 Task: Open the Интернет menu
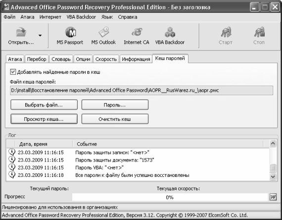[x=50, y=17]
